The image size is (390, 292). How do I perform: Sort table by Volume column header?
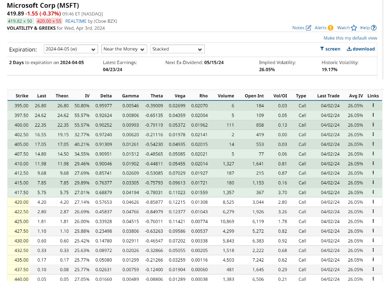pos(226,96)
